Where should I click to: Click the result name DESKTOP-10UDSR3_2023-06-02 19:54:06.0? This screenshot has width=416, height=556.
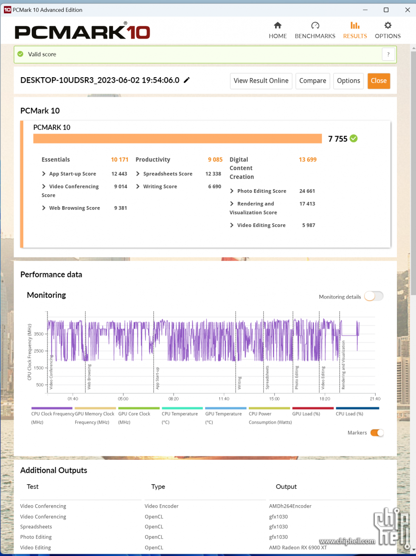(100, 80)
